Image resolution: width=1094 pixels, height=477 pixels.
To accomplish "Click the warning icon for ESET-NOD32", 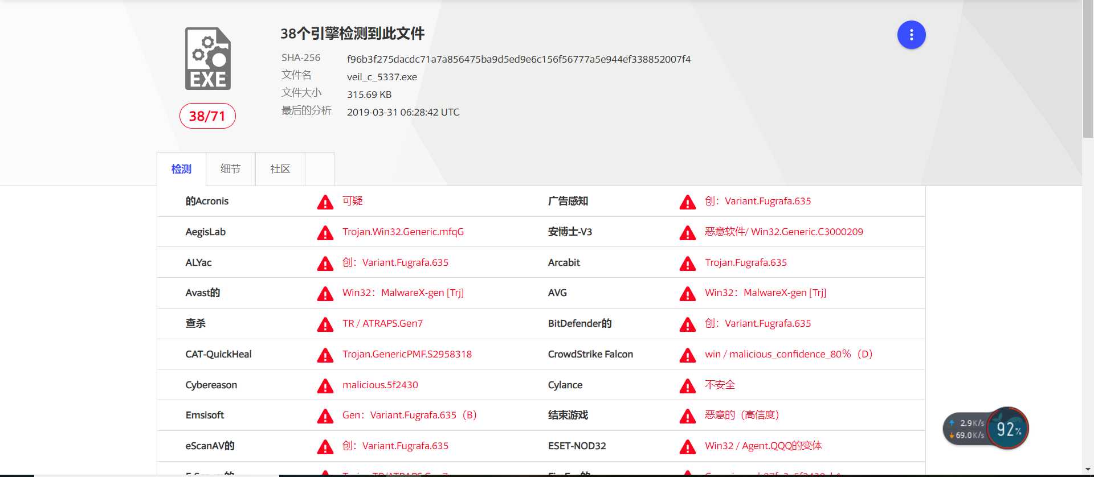I will 688,447.
